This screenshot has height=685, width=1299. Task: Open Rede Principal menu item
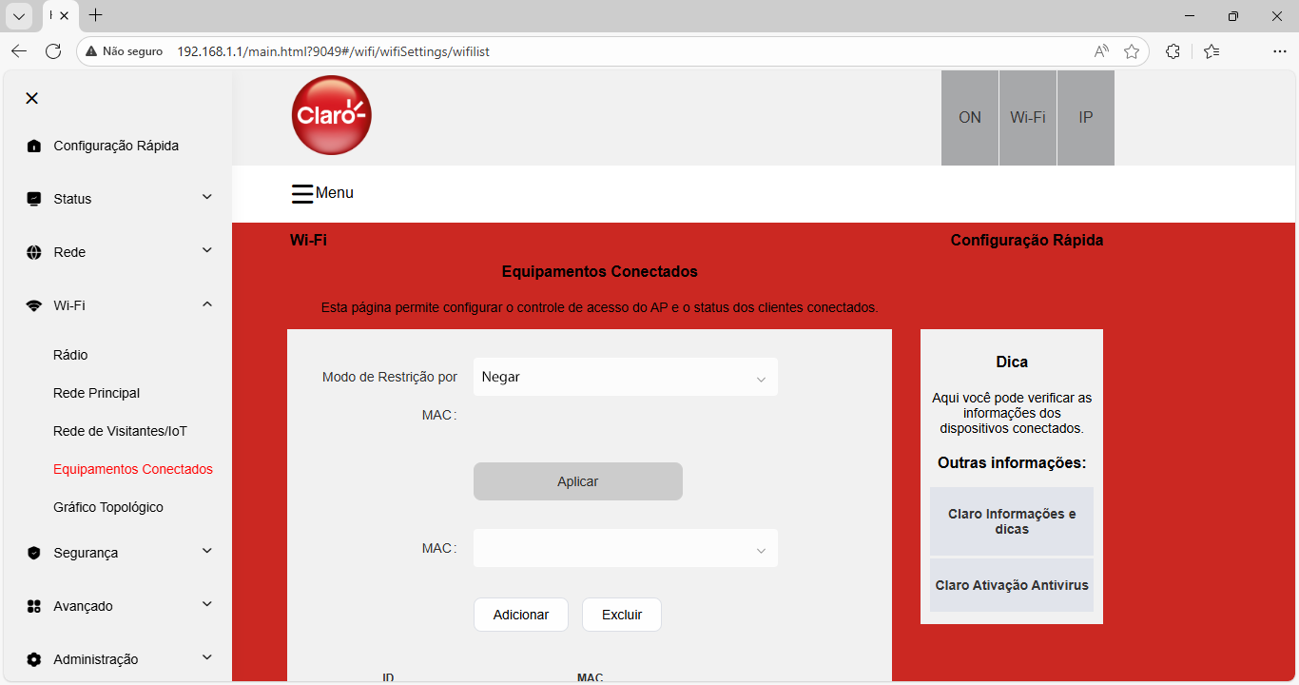click(x=96, y=393)
